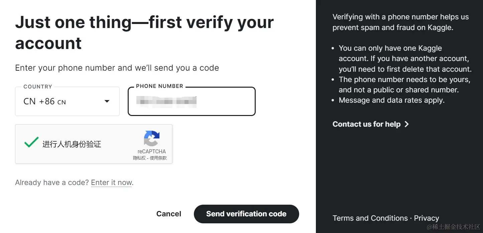Viewport: 483px width, 233px height.
Task: Click the reCAPTCHA text under the logo
Action: [x=151, y=151]
